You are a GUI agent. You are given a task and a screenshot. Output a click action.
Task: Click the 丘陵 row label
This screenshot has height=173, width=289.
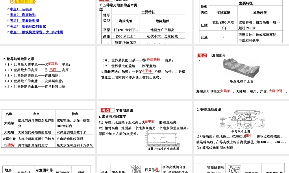[x=204, y=25]
